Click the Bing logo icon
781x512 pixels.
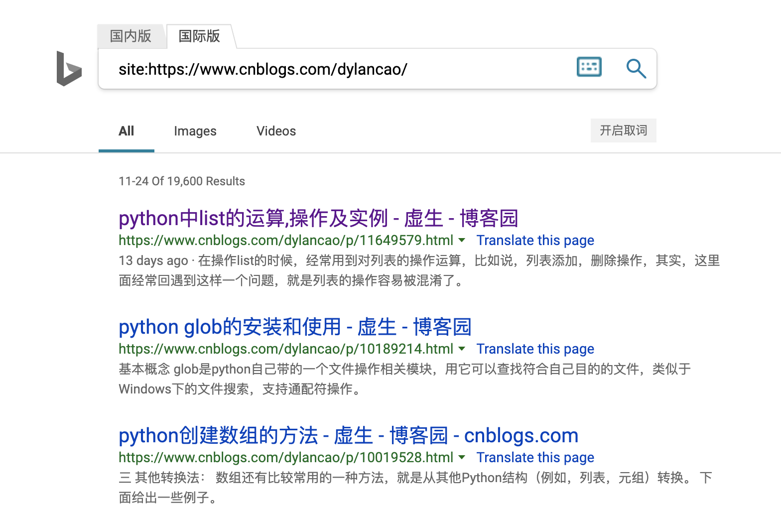[x=69, y=69]
